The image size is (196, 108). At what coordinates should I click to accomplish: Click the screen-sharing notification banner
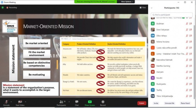96,2
